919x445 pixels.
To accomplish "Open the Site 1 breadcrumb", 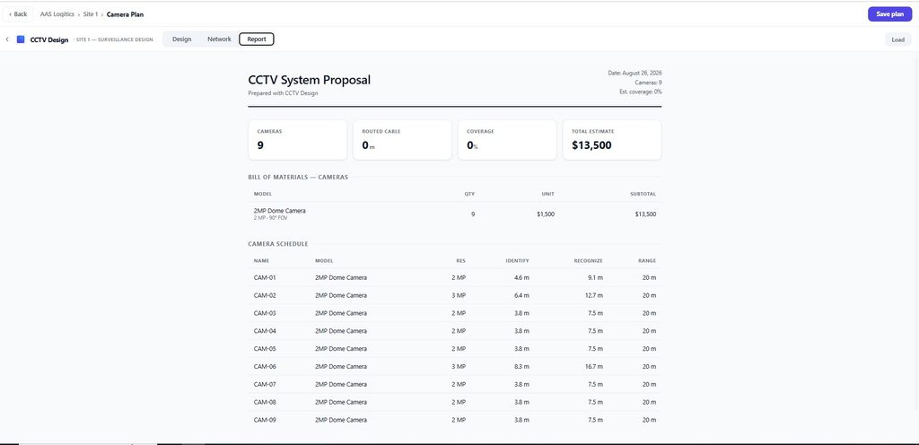I will (91, 14).
